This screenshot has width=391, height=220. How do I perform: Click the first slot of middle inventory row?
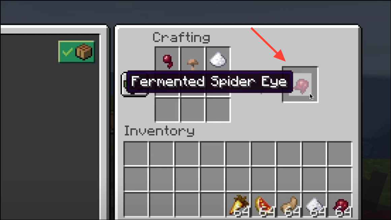point(136,179)
